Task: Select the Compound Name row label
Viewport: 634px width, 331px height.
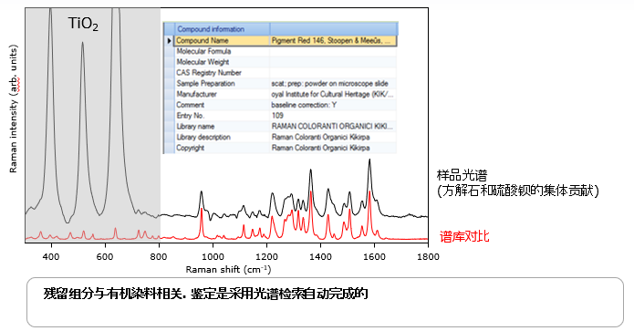Action: [x=203, y=41]
